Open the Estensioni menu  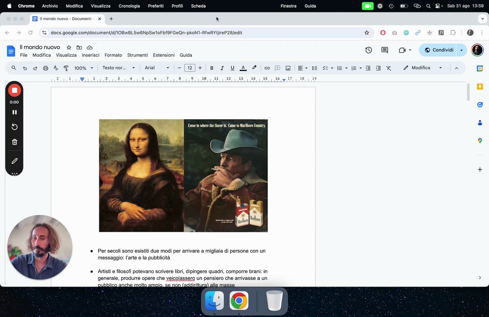tap(164, 55)
